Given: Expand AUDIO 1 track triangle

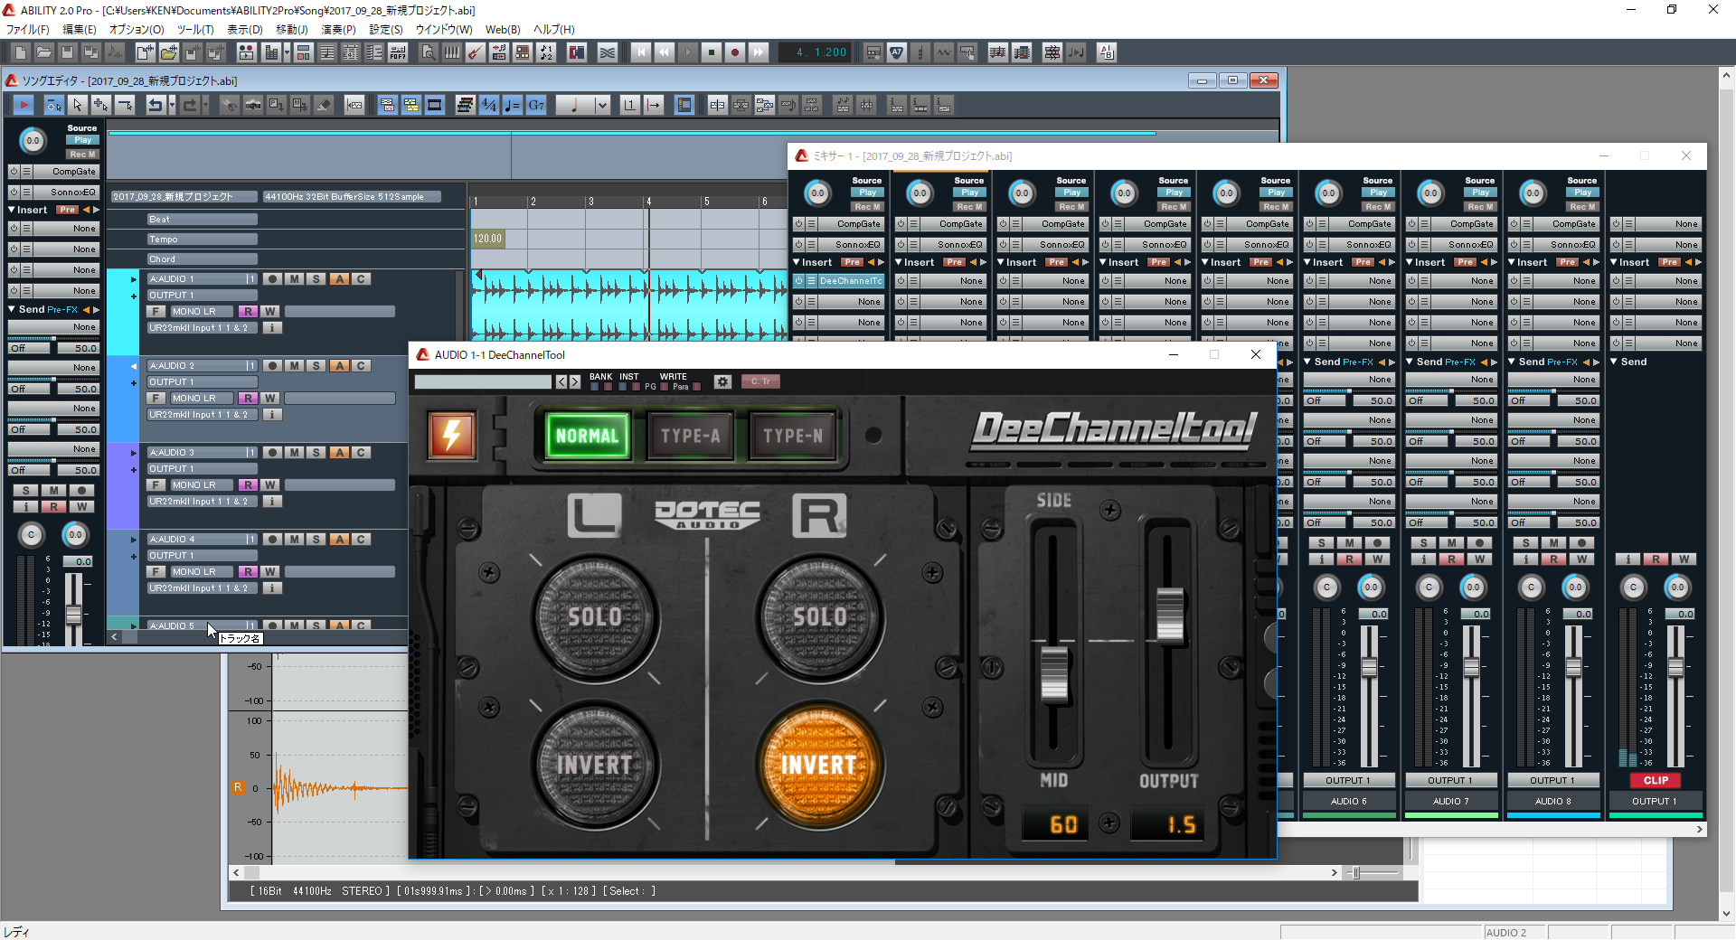Looking at the screenshot, I should point(134,279).
